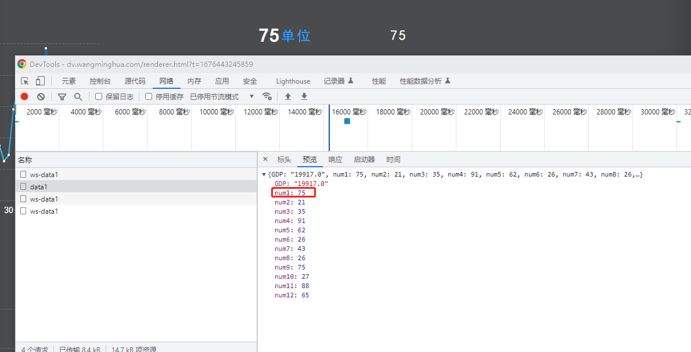Click the export HAR file icon
Screen dimensions: 691x352
click(x=304, y=96)
